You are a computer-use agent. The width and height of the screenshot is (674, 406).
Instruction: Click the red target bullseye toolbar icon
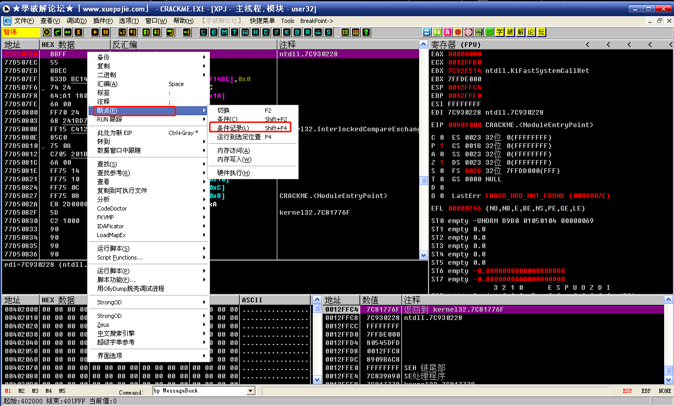click(468, 32)
